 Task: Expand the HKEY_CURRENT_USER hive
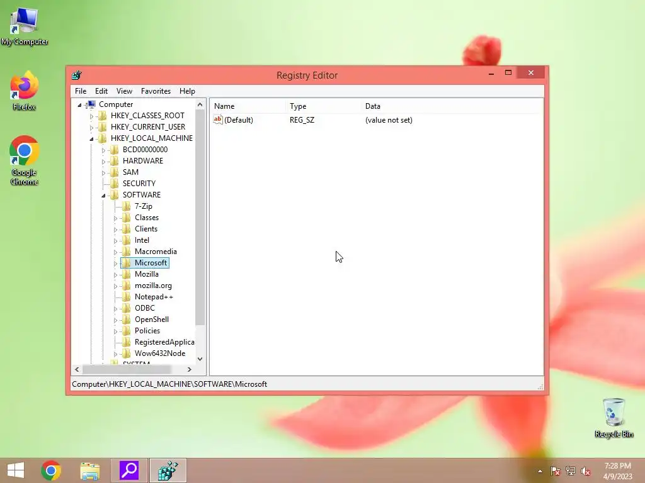pyautogui.click(x=91, y=128)
